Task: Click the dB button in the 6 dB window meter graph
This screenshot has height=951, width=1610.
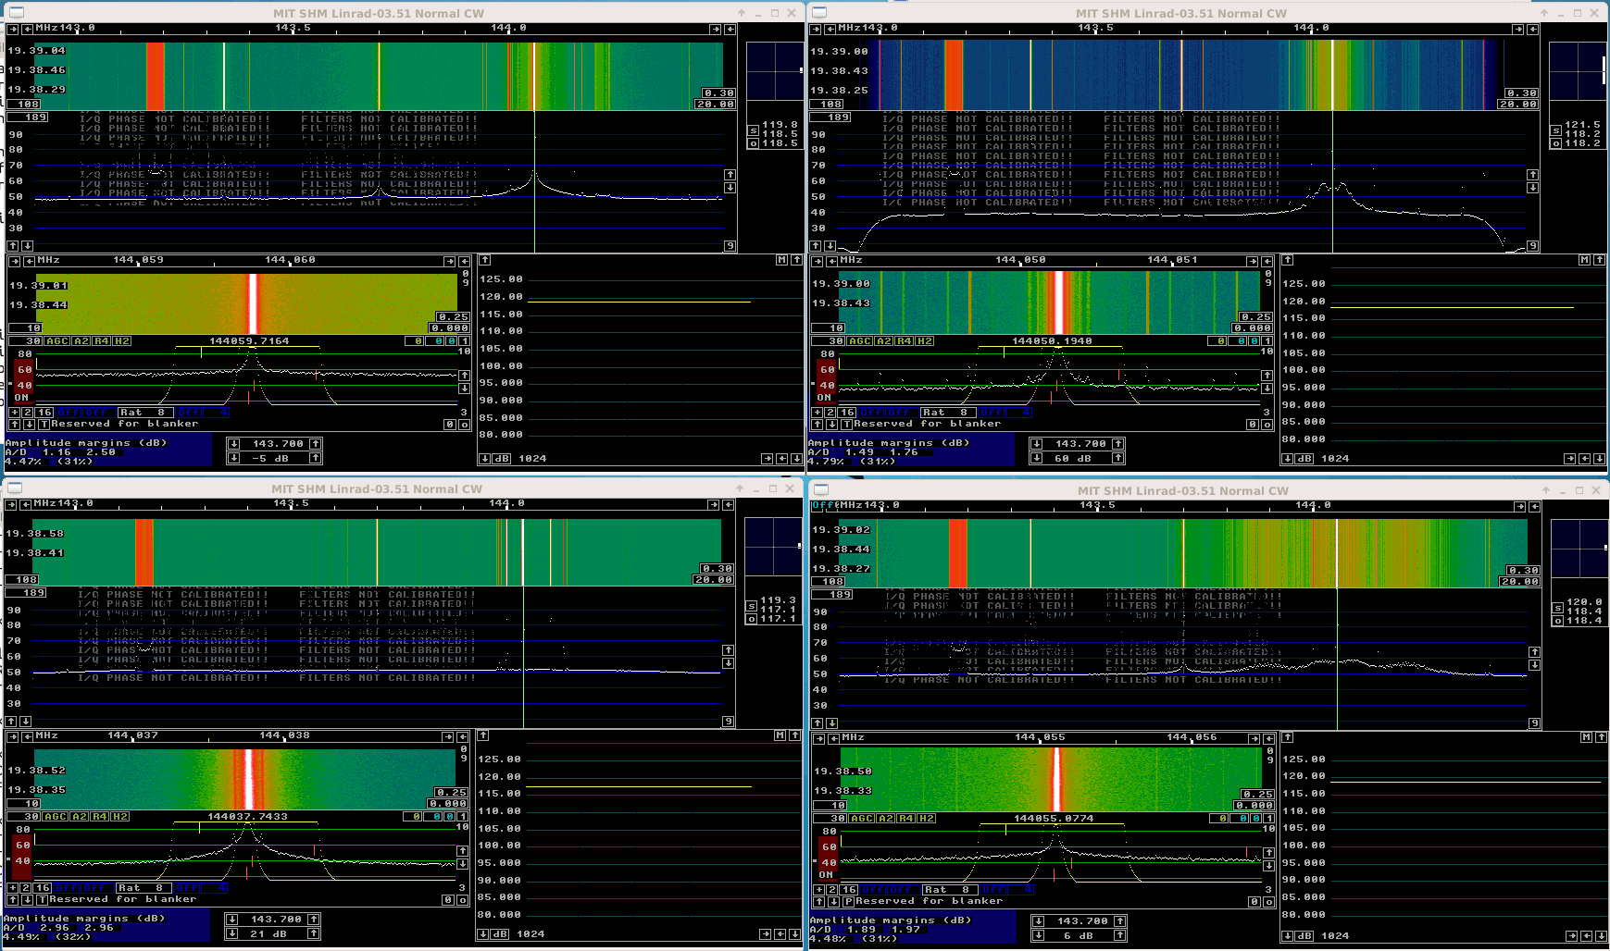Action: click(1304, 936)
